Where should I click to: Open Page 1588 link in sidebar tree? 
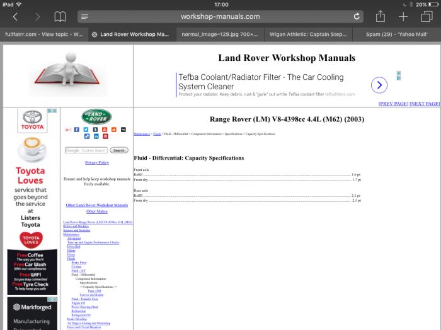tap(94, 291)
